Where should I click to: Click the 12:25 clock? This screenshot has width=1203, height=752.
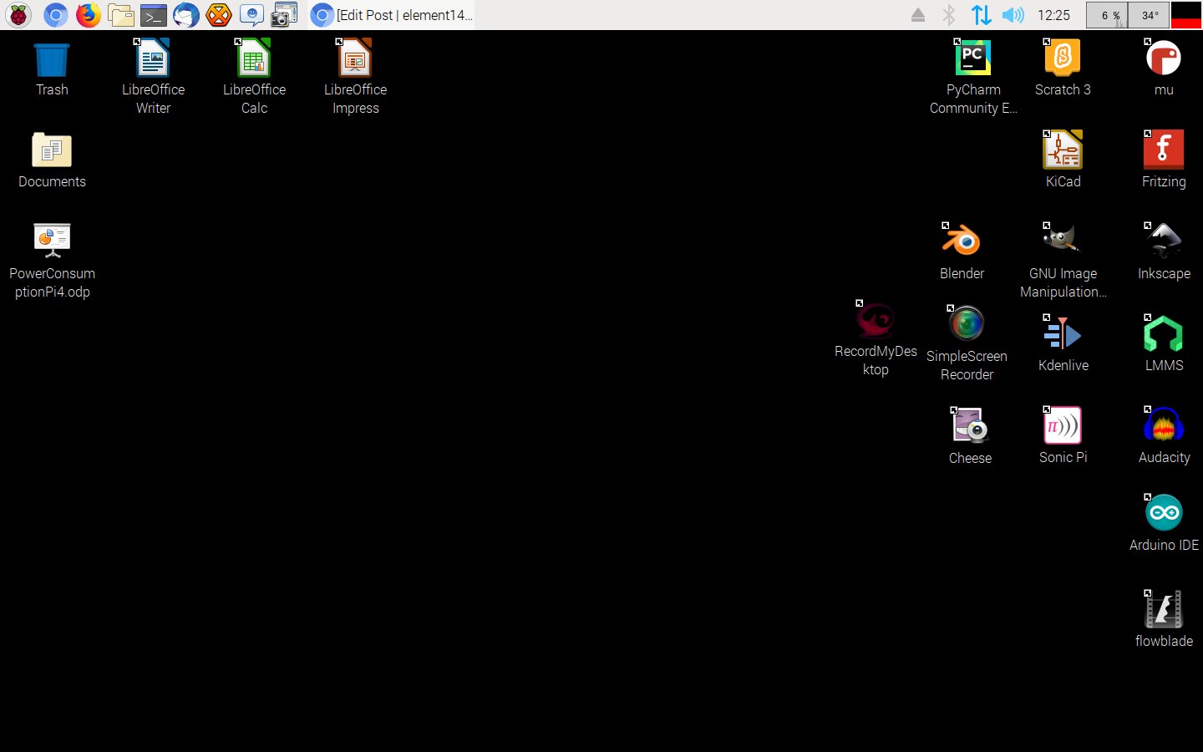1053,15
